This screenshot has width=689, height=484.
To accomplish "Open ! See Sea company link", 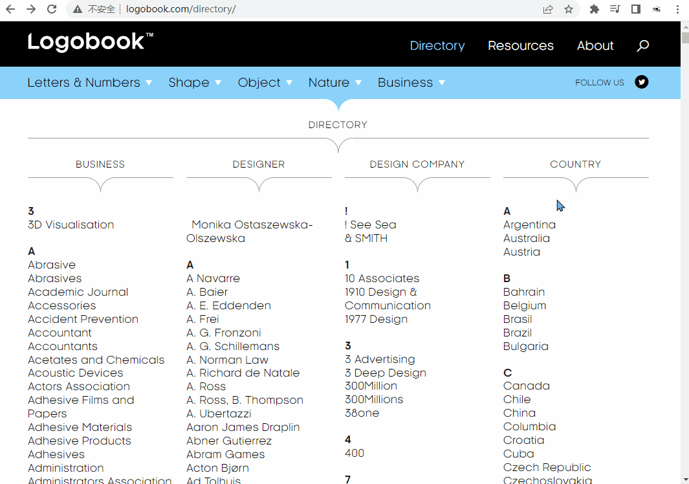I will pyautogui.click(x=371, y=225).
